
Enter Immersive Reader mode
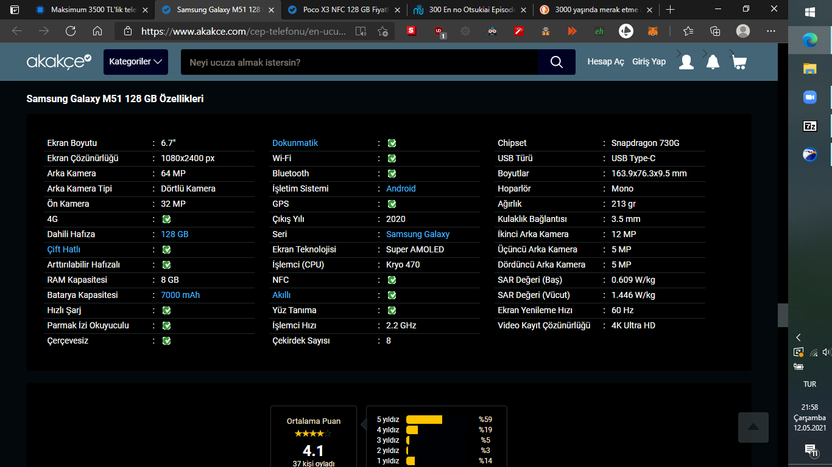click(361, 31)
